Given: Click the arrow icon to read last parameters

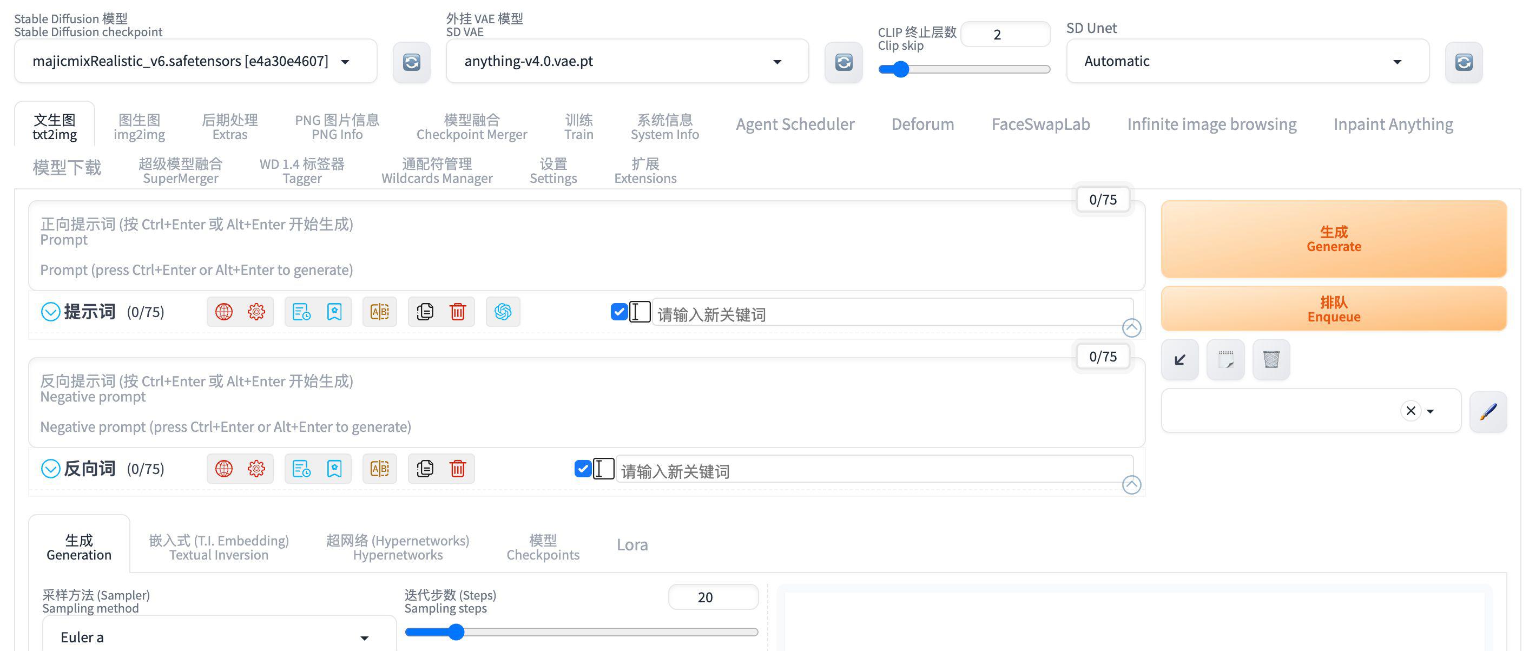Looking at the screenshot, I should click(x=1180, y=360).
